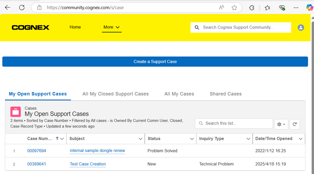Open the Test Case Creation case
314x174 pixels.
pos(88,164)
